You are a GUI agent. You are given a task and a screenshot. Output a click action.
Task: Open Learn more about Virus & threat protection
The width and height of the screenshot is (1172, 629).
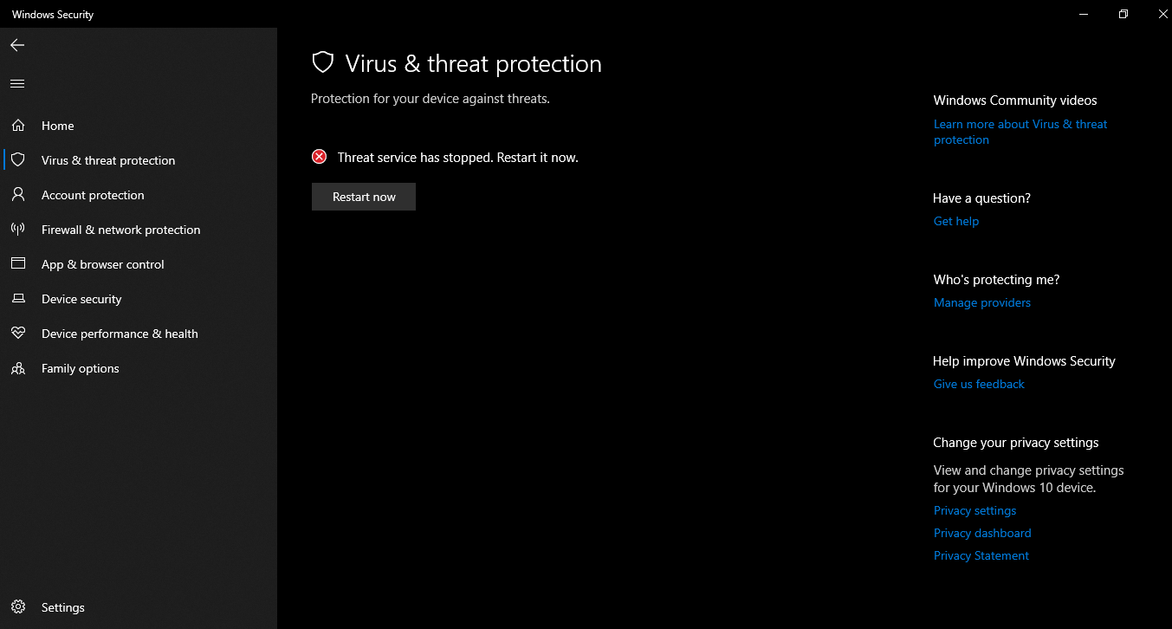pyautogui.click(x=1020, y=132)
